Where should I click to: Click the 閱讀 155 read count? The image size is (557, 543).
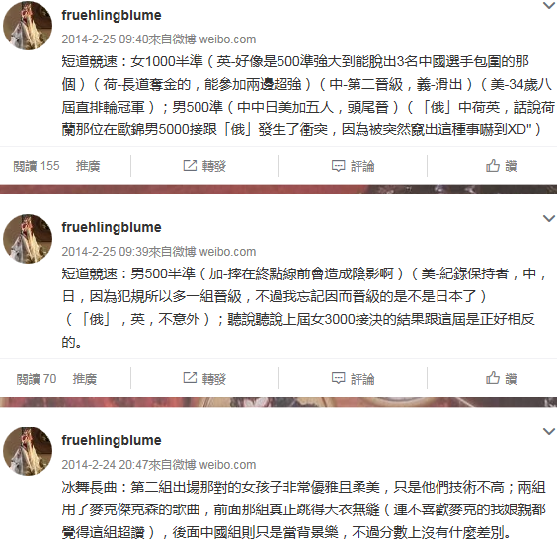[37, 166]
